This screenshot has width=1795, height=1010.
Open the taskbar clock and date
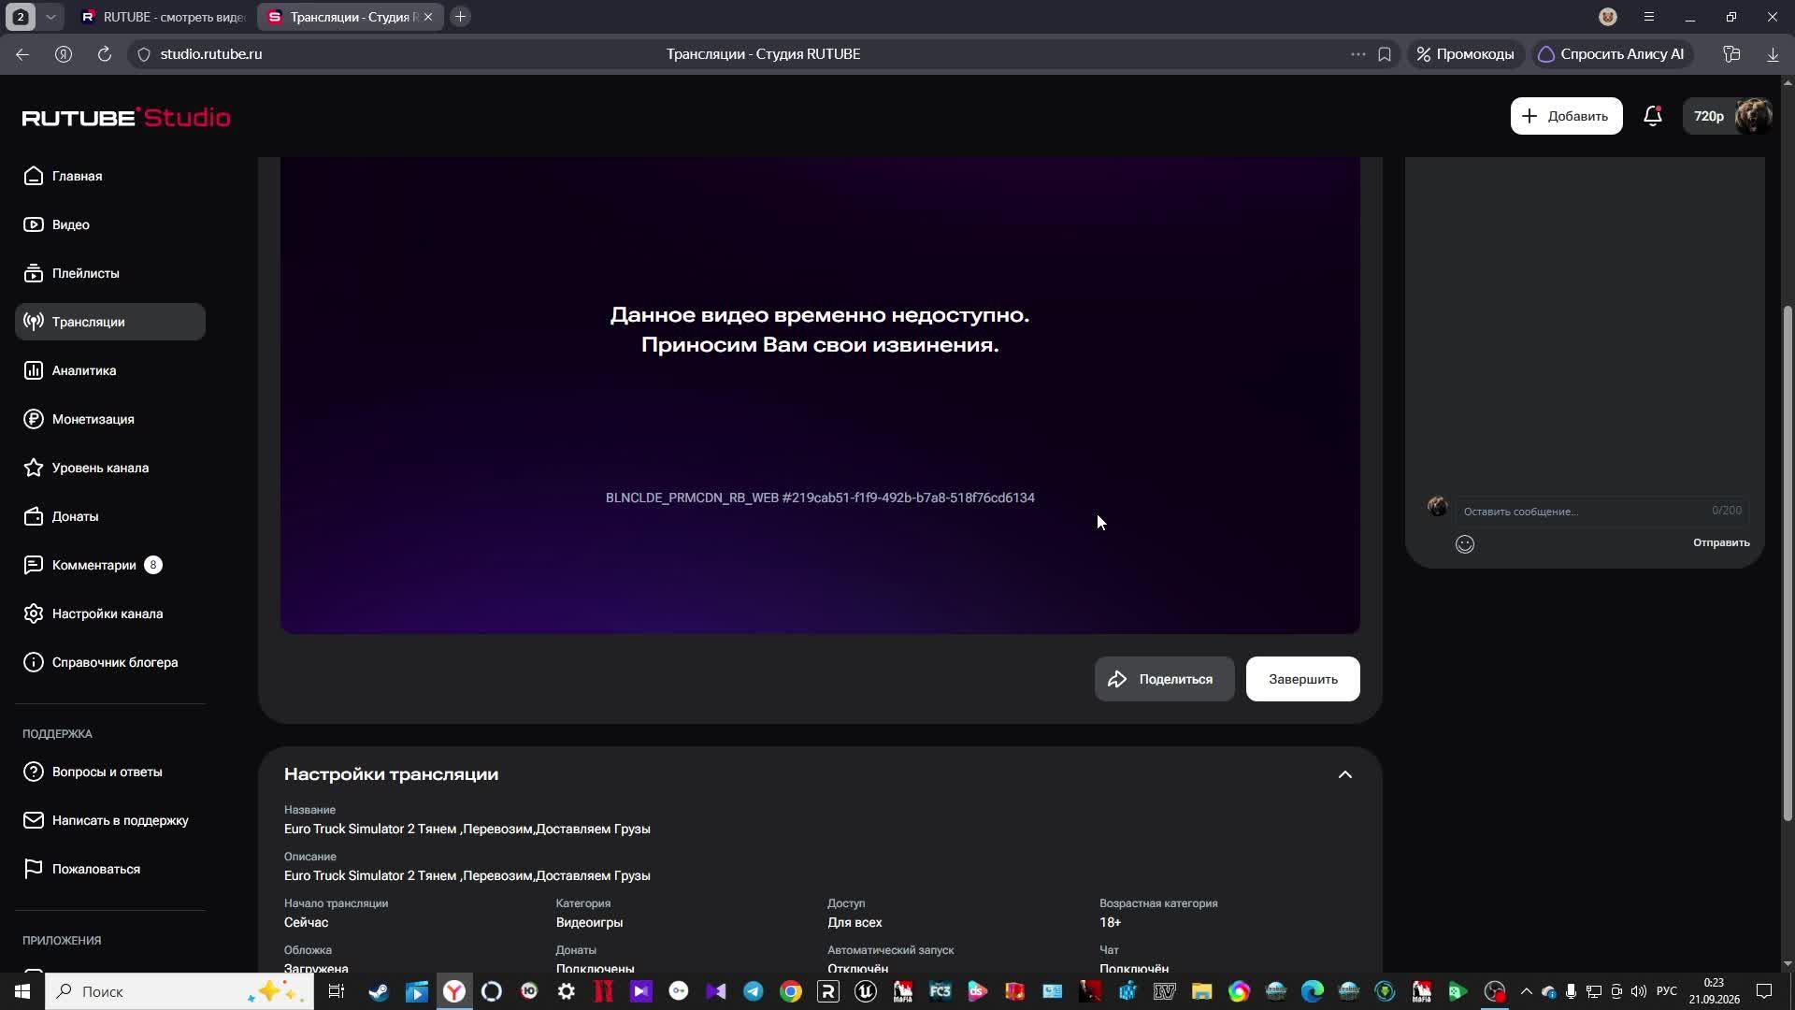click(x=1714, y=991)
